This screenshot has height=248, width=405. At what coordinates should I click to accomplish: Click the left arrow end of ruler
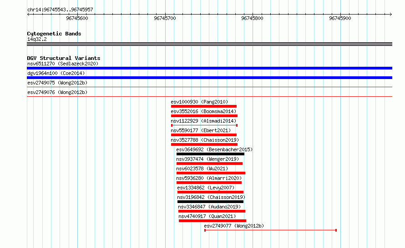tap(28, 15)
